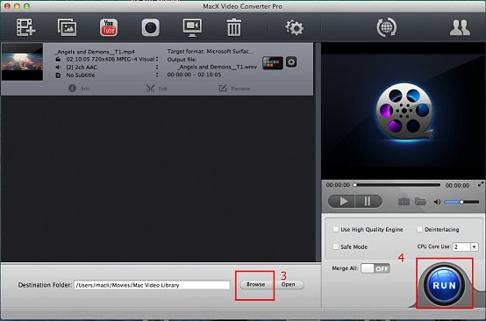Tick the Safe Mode checkbox
This screenshot has width=486, height=321.
coord(335,246)
